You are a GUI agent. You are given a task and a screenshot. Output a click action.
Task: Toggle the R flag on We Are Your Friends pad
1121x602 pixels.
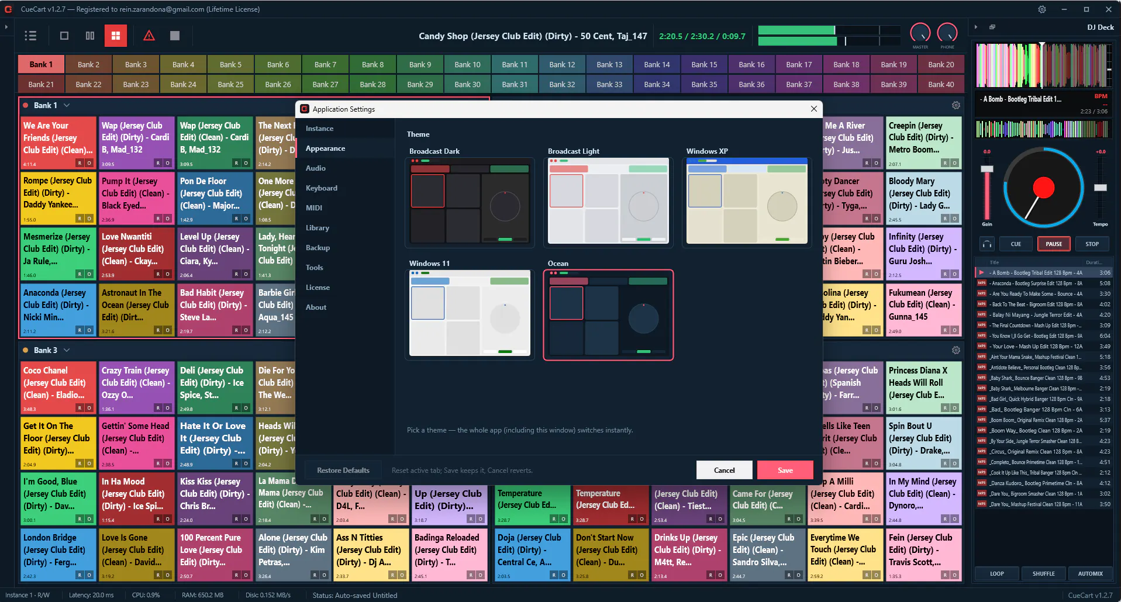pyautogui.click(x=80, y=163)
